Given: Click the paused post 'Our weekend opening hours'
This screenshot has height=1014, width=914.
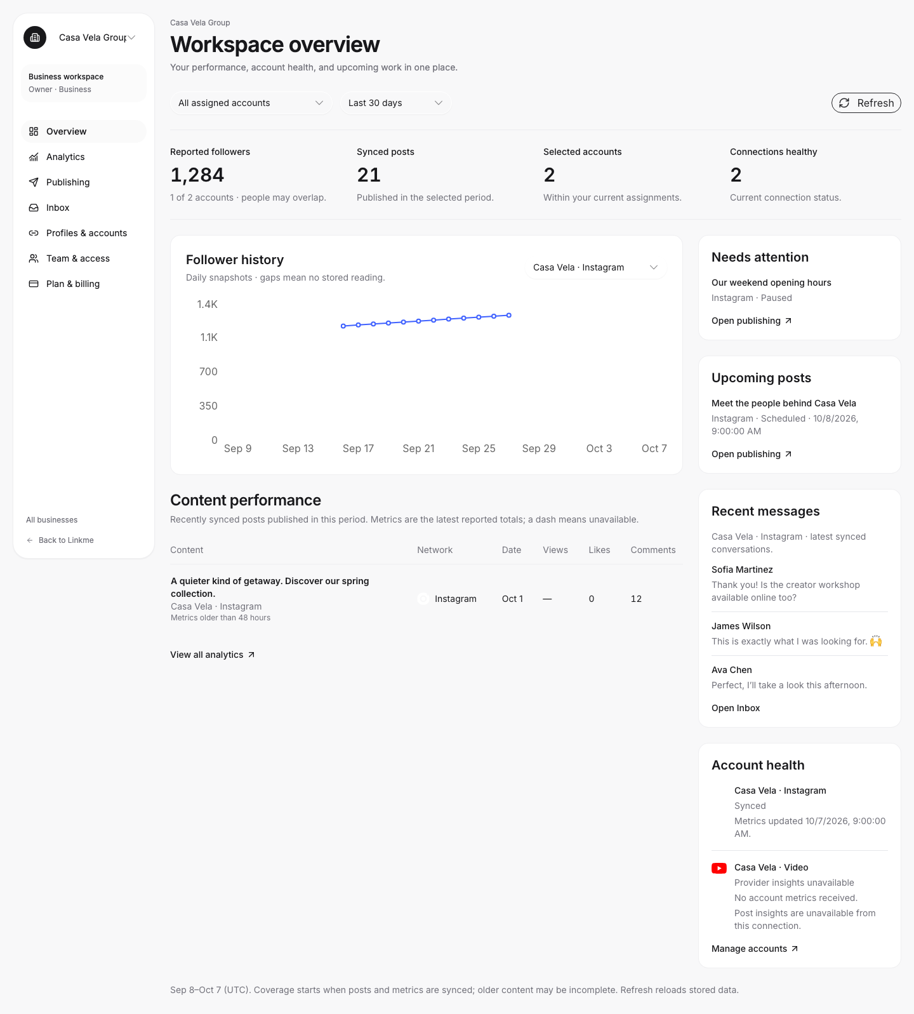Looking at the screenshot, I should point(771,283).
